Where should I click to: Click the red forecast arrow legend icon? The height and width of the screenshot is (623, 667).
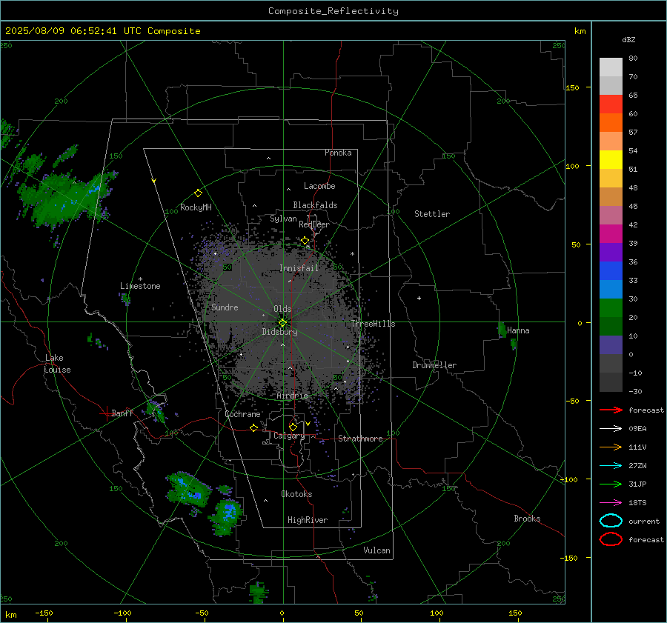(611, 410)
